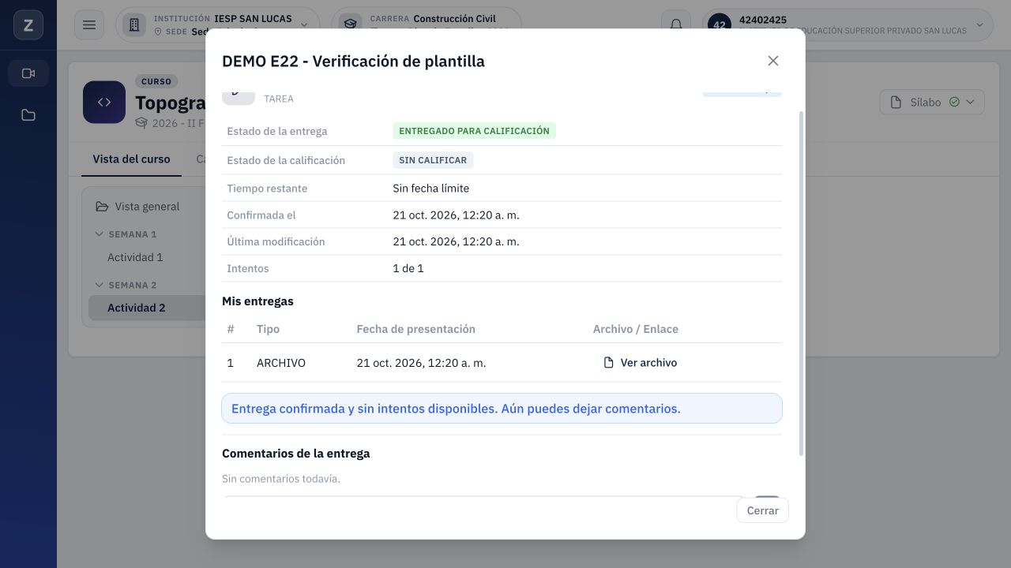Click the TAREA label in the dialog
This screenshot has width=1011, height=568.
point(279,99)
